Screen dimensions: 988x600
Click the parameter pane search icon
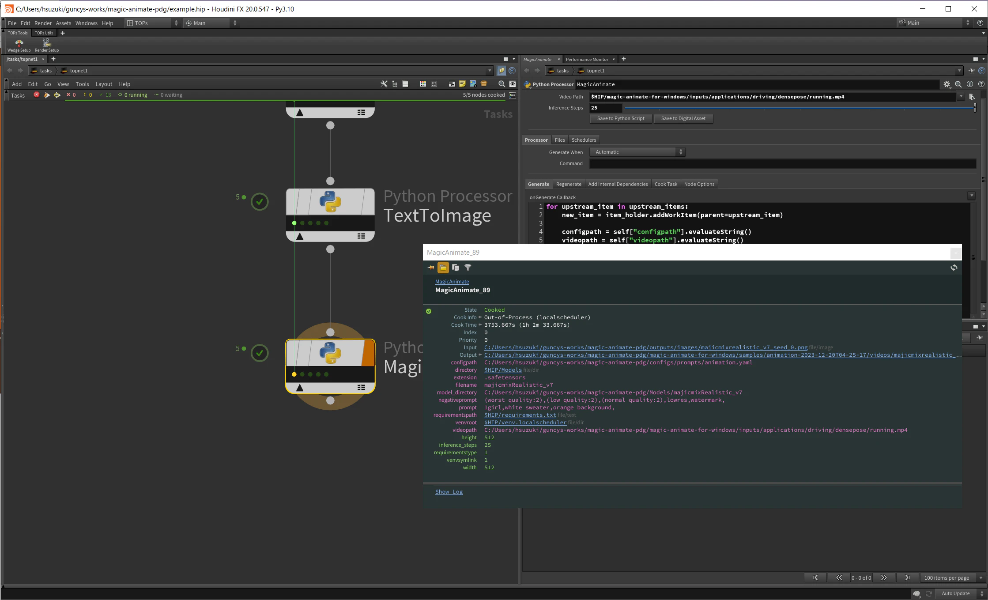(958, 84)
